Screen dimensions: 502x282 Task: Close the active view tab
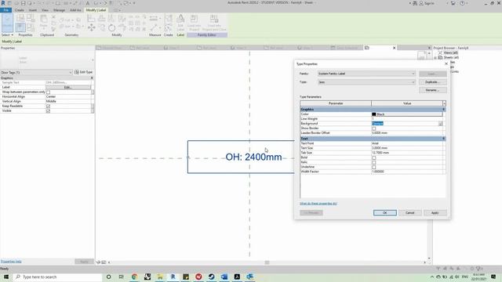coord(394,48)
